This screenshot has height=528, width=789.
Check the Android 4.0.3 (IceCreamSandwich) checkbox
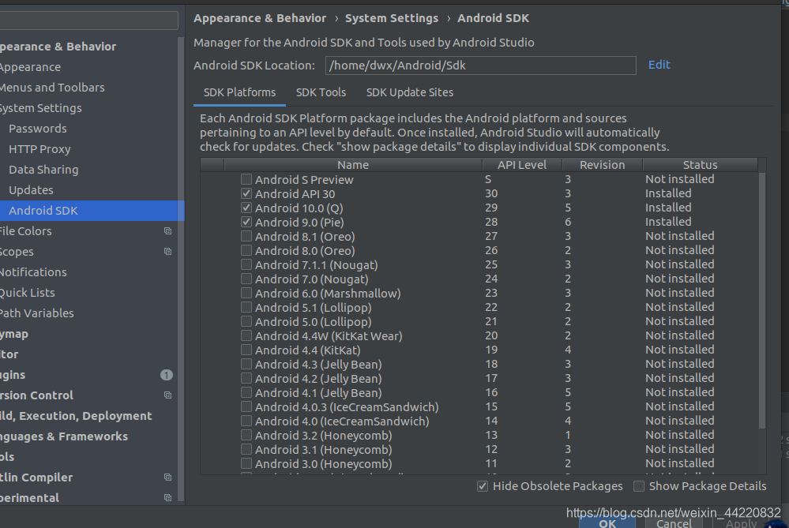click(x=246, y=406)
